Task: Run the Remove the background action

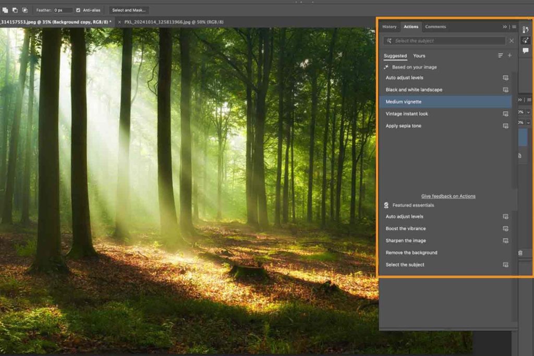Action: click(x=411, y=252)
